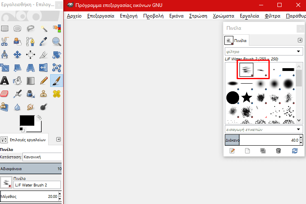Swap foreground and background colors arrow
The width and height of the screenshot is (306, 204).
click(x=39, y=118)
